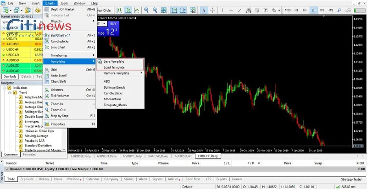The height and width of the screenshot is (189, 367).
Task: Open the profiles dropdown arrow
Action: (22, 10)
